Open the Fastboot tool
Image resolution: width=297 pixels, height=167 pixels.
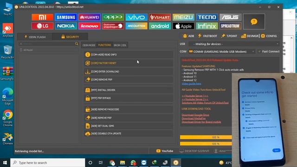click(207, 36)
